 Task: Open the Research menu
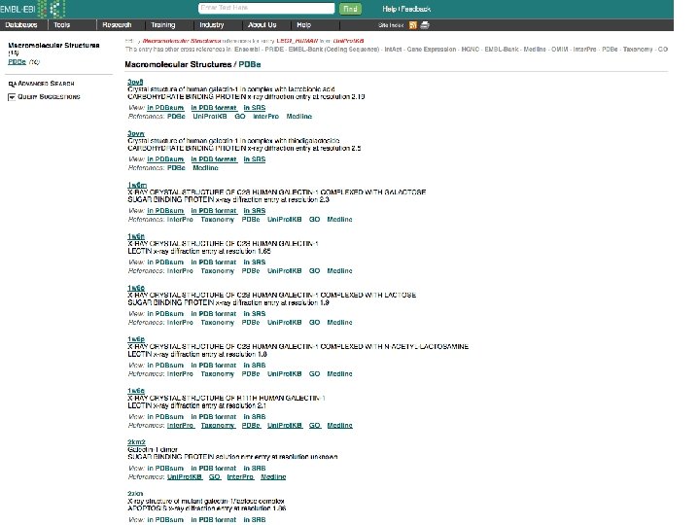[x=117, y=25]
